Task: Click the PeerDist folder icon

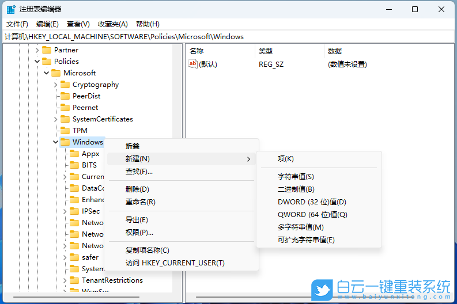Action: pyautogui.click(x=65, y=96)
